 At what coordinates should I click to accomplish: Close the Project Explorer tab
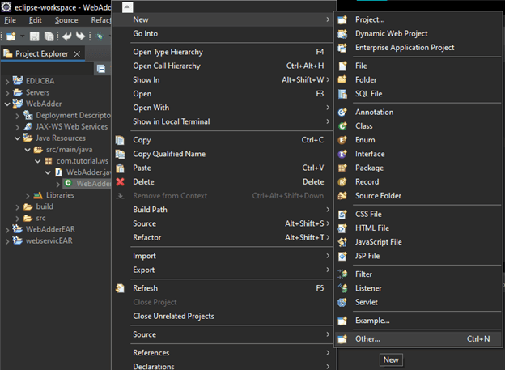pyautogui.click(x=77, y=54)
